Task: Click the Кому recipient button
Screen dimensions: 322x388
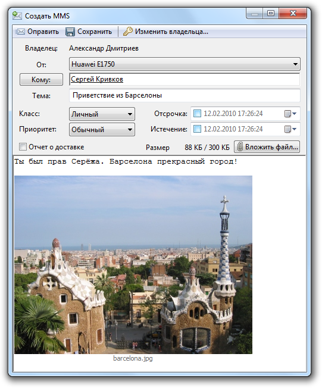Action: [x=41, y=79]
